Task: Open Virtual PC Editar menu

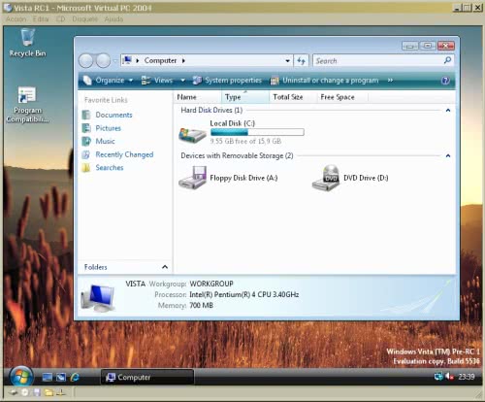Action: 41,19
